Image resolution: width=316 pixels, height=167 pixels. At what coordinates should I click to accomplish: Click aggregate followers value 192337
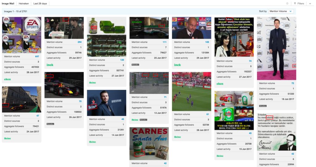pyautogui.click(x=248, y=72)
